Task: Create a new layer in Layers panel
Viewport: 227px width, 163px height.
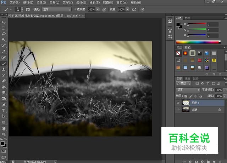Action: coord(214,162)
